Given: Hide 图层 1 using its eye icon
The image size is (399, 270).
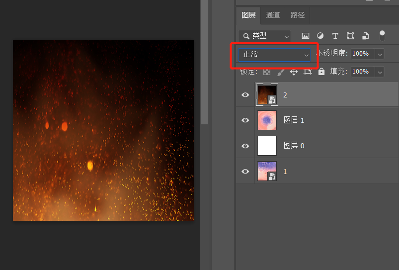Looking at the screenshot, I should (x=245, y=120).
